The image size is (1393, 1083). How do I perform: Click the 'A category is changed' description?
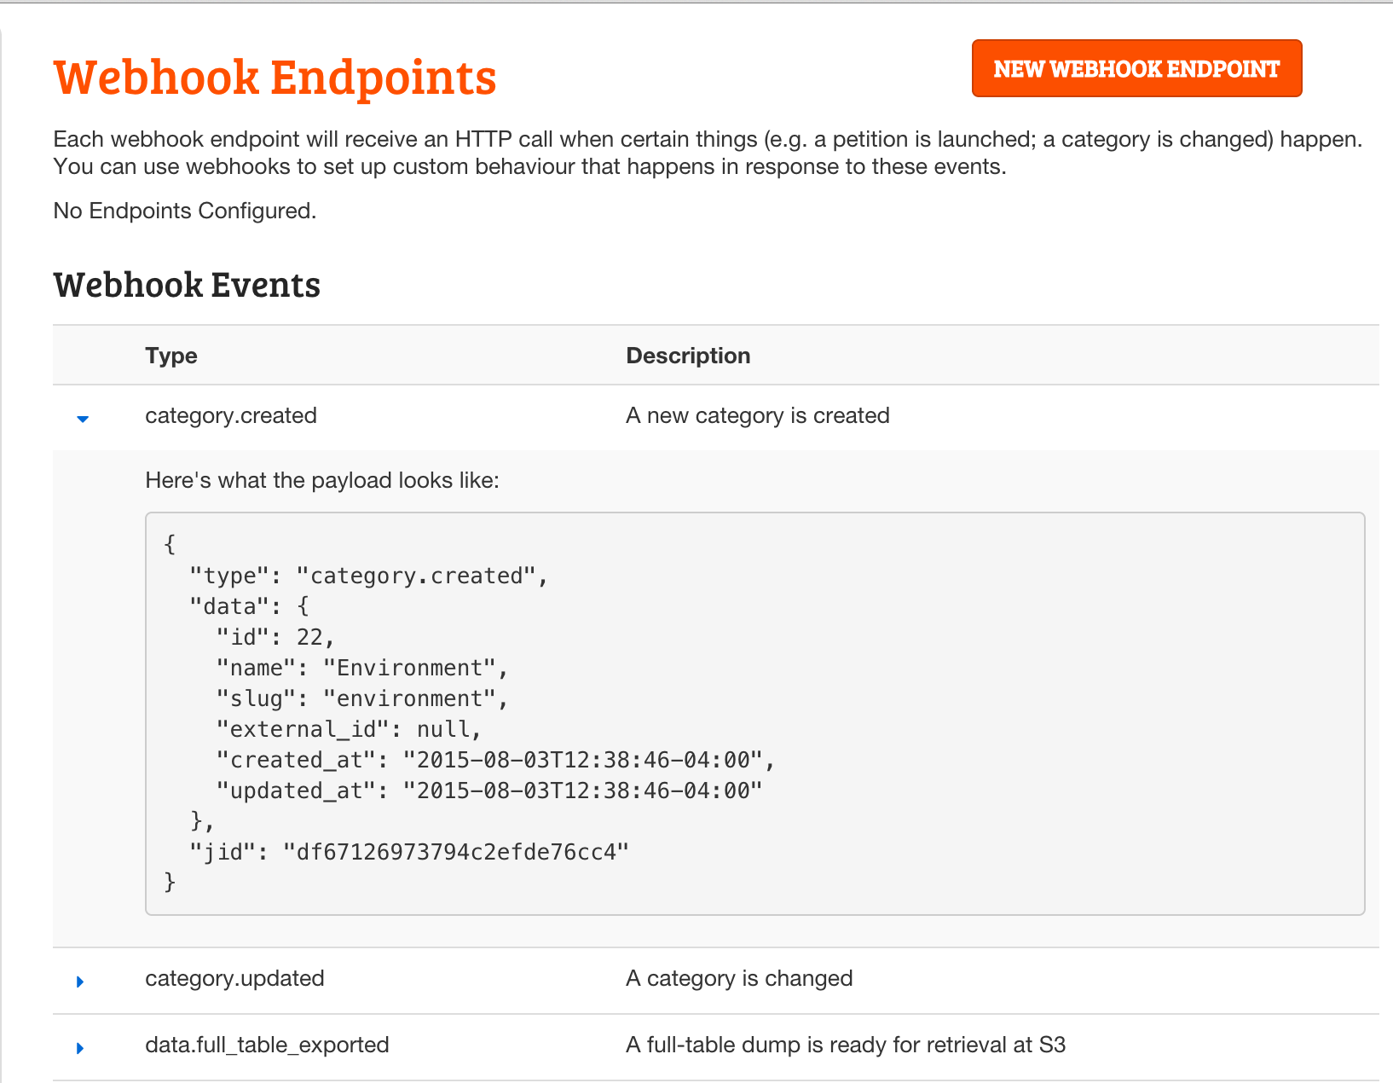tap(739, 978)
